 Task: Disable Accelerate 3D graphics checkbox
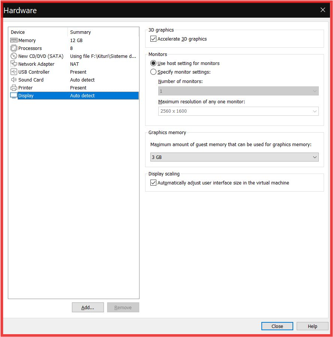(153, 39)
